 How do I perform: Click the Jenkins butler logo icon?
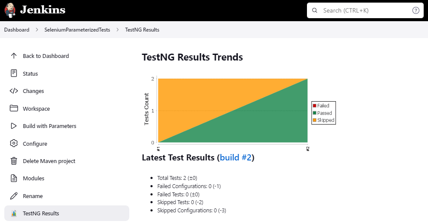(10, 10)
